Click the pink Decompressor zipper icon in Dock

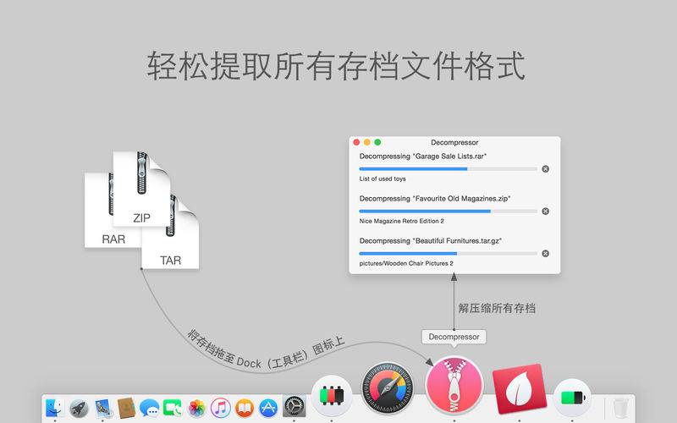coord(454,385)
